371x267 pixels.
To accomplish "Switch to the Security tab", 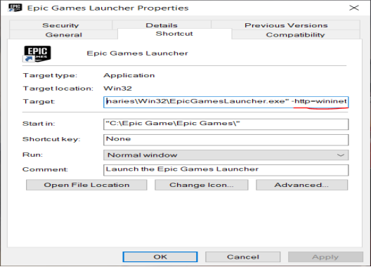I will coord(60,25).
